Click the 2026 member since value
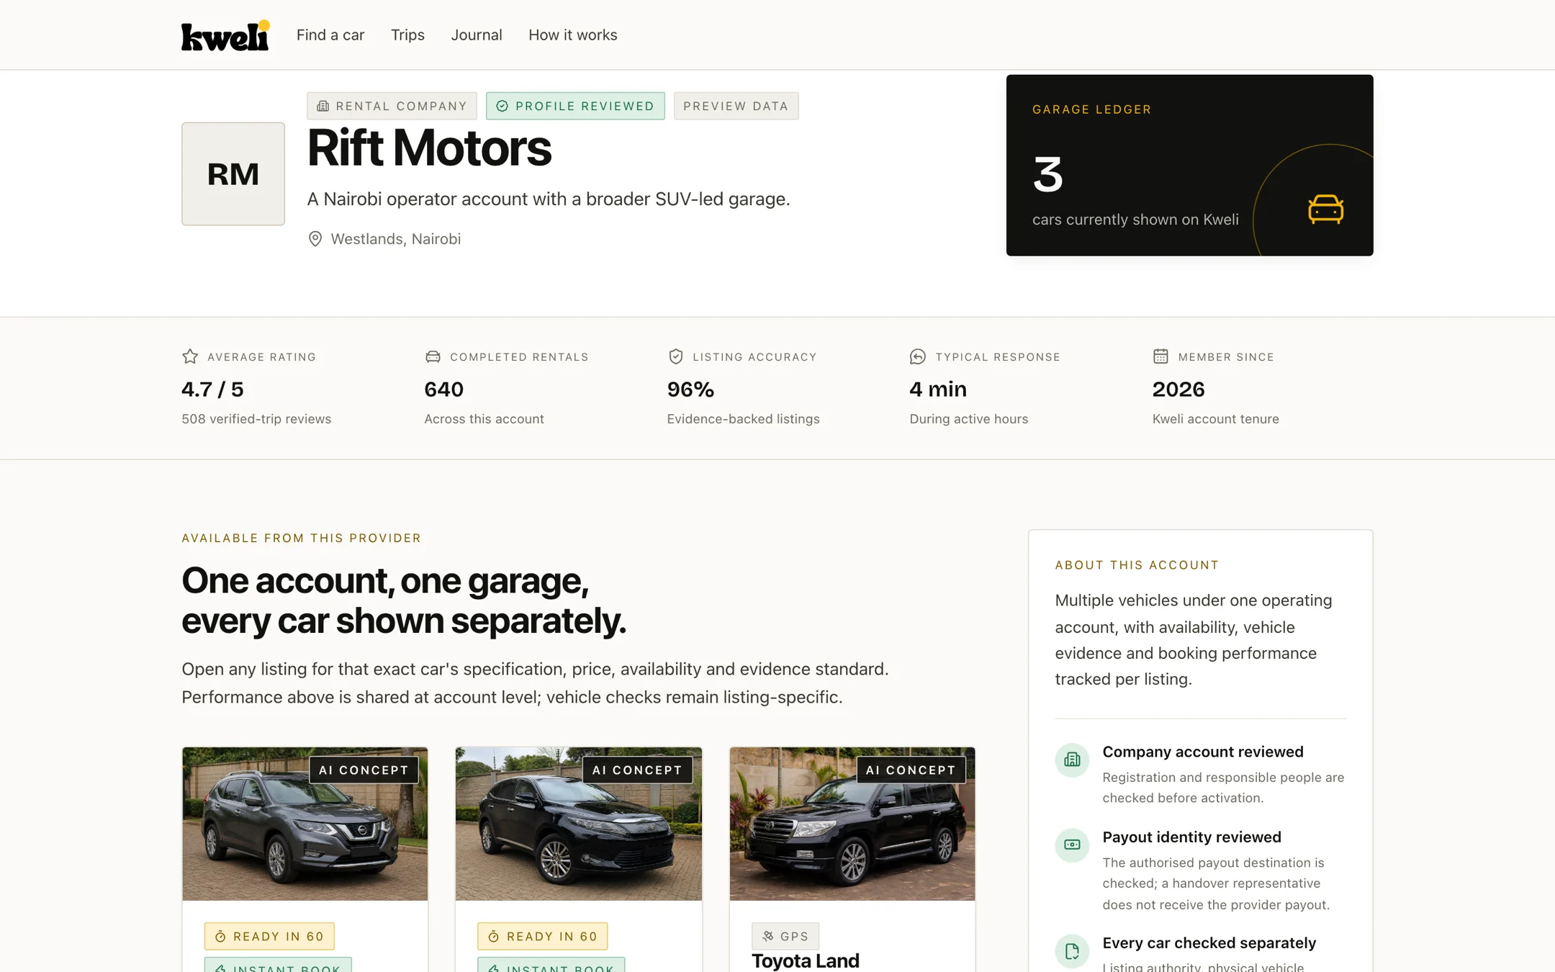Image resolution: width=1555 pixels, height=972 pixels. (1178, 389)
